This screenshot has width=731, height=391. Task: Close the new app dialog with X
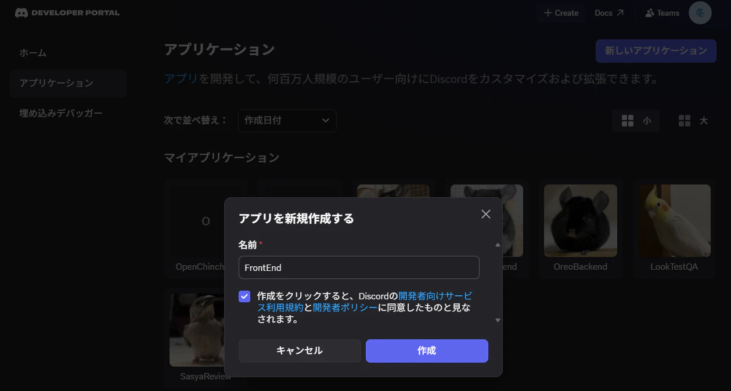pos(486,214)
